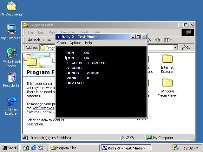The width and height of the screenshot is (203, 152).
Task: Maximize the Rally-X Test Mode window
Action: click(138, 37)
